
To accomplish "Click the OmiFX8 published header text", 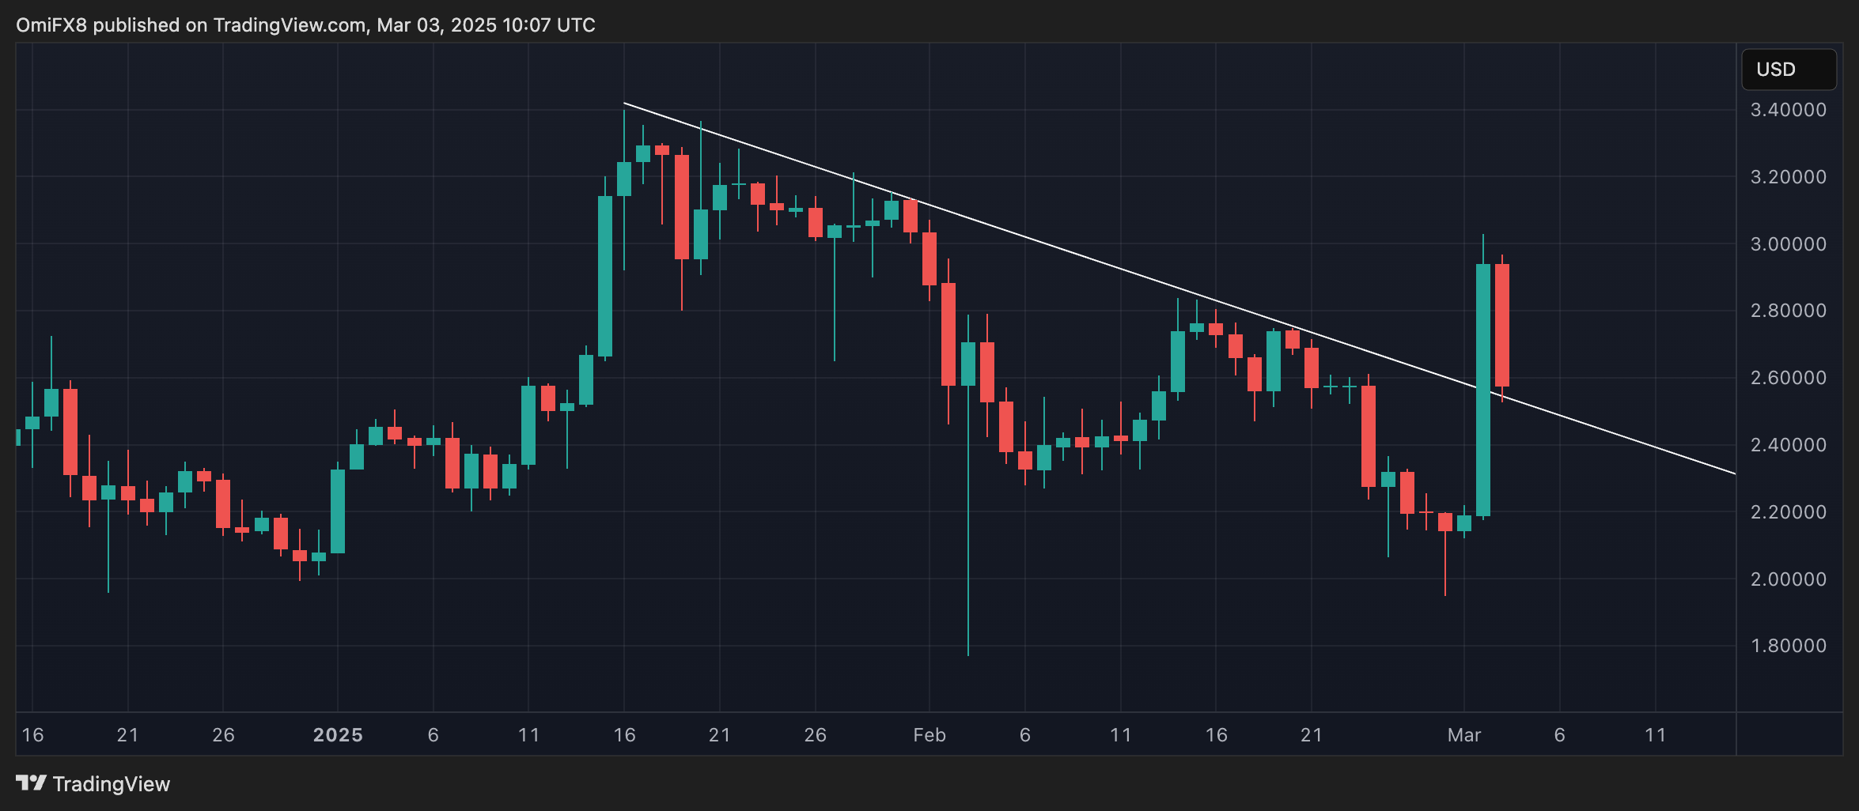I will click(305, 25).
